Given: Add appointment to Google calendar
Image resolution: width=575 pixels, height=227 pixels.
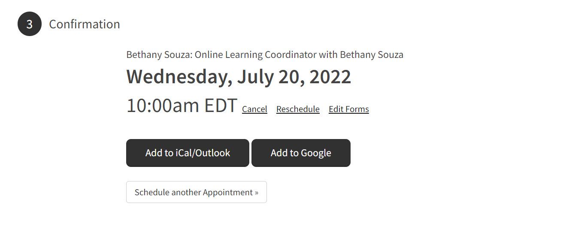Looking at the screenshot, I should (x=301, y=153).
